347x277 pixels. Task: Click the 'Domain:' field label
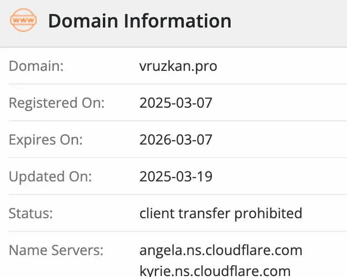click(36, 66)
